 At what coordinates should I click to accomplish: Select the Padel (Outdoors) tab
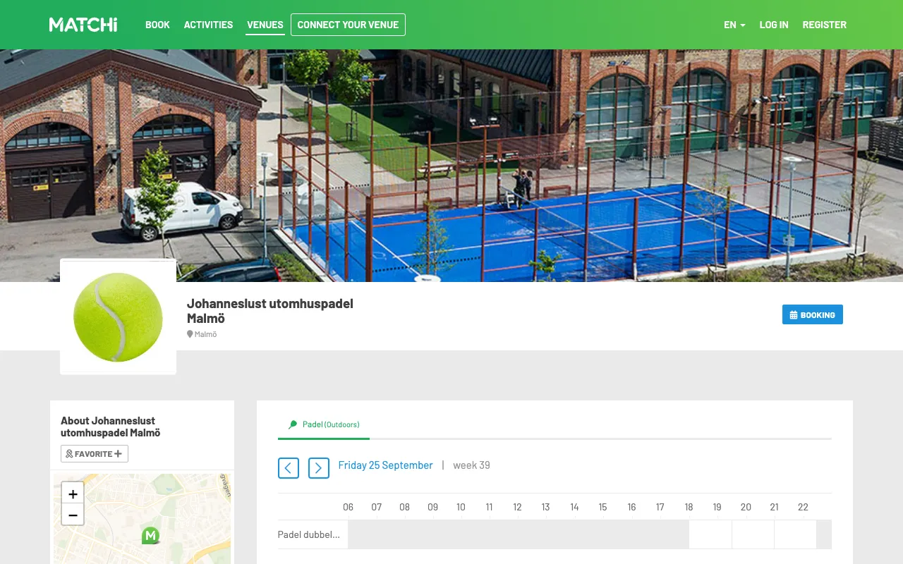coord(324,424)
